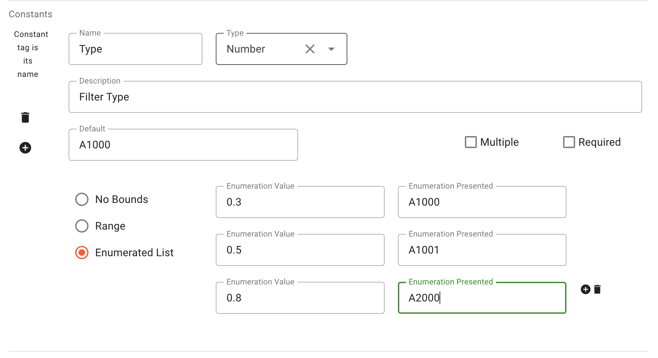This screenshot has width=658, height=358.
Task: Choose the Range radio option
Action: coord(82,226)
